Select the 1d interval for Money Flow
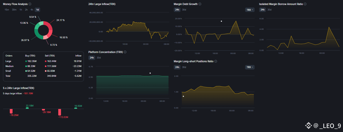This screenshot has width=343, height=132. point(37,10)
